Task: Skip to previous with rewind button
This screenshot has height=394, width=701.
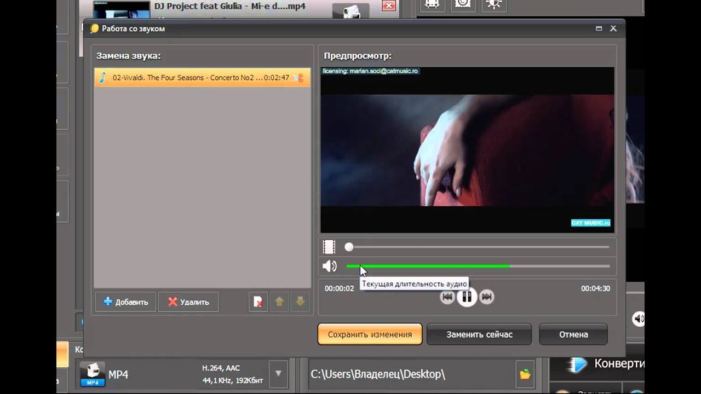Action: 447,297
